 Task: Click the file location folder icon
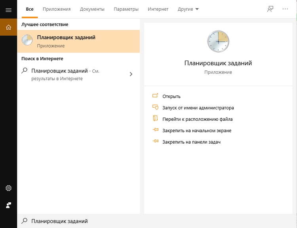tap(155, 118)
